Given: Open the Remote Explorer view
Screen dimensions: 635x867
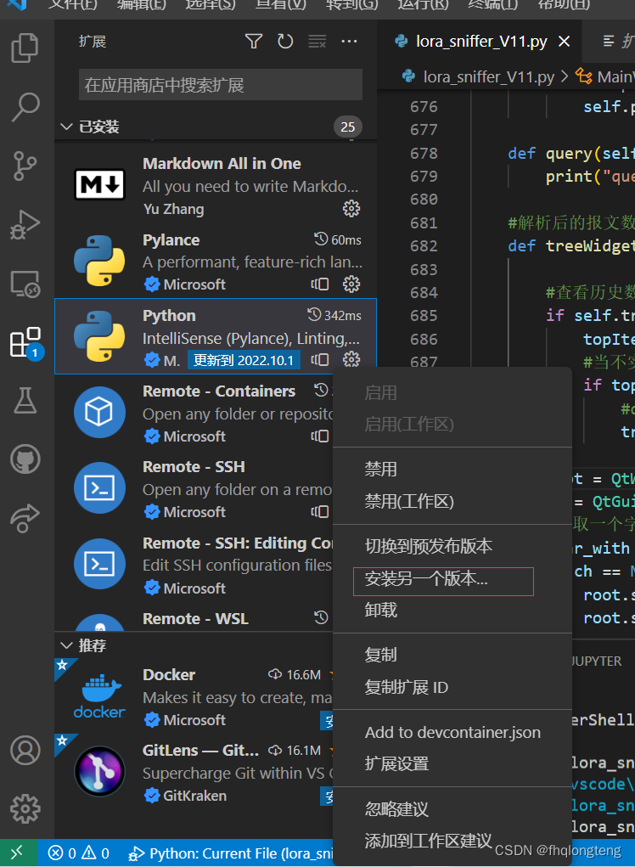Looking at the screenshot, I should [x=25, y=284].
